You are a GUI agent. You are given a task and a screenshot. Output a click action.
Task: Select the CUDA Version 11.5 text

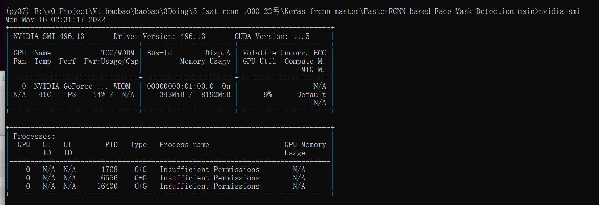coord(272,36)
